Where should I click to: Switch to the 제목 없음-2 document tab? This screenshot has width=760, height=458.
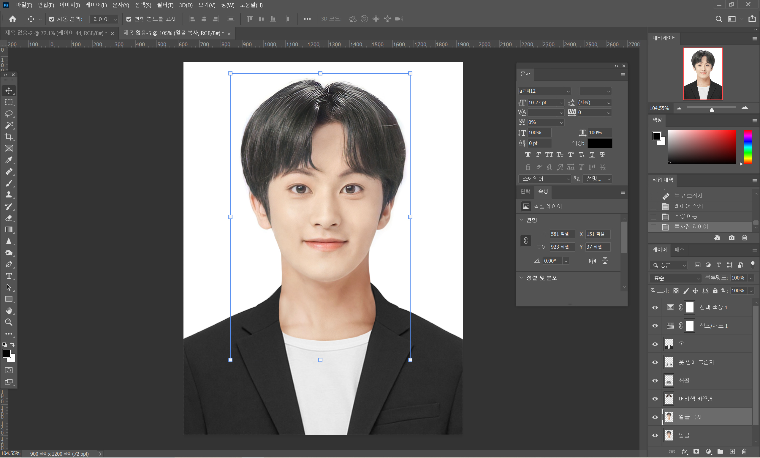[56, 33]
